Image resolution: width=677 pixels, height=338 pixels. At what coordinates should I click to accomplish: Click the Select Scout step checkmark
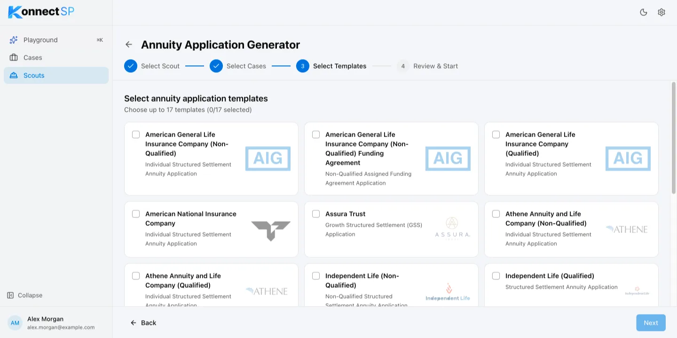click(x=131, y=66)
